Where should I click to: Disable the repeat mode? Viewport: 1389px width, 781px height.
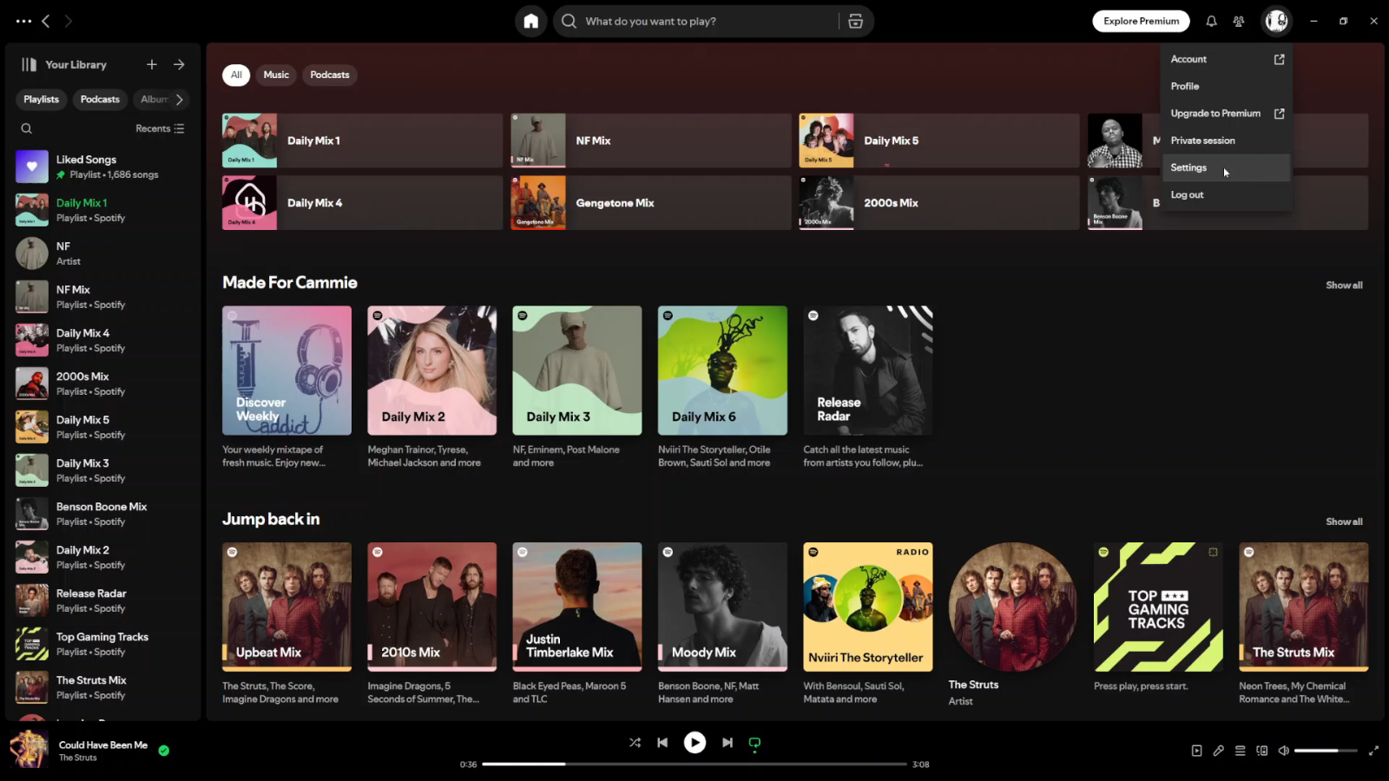(x=754, y=743)
